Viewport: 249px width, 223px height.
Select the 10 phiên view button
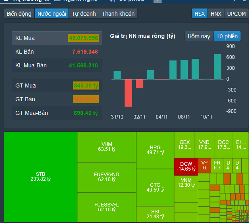point(227,36)
